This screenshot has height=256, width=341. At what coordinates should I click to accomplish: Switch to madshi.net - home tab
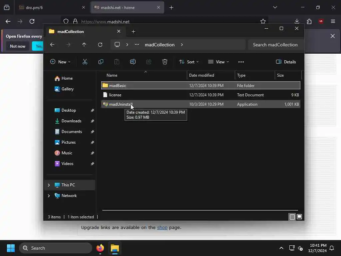[x=127, y=8]
